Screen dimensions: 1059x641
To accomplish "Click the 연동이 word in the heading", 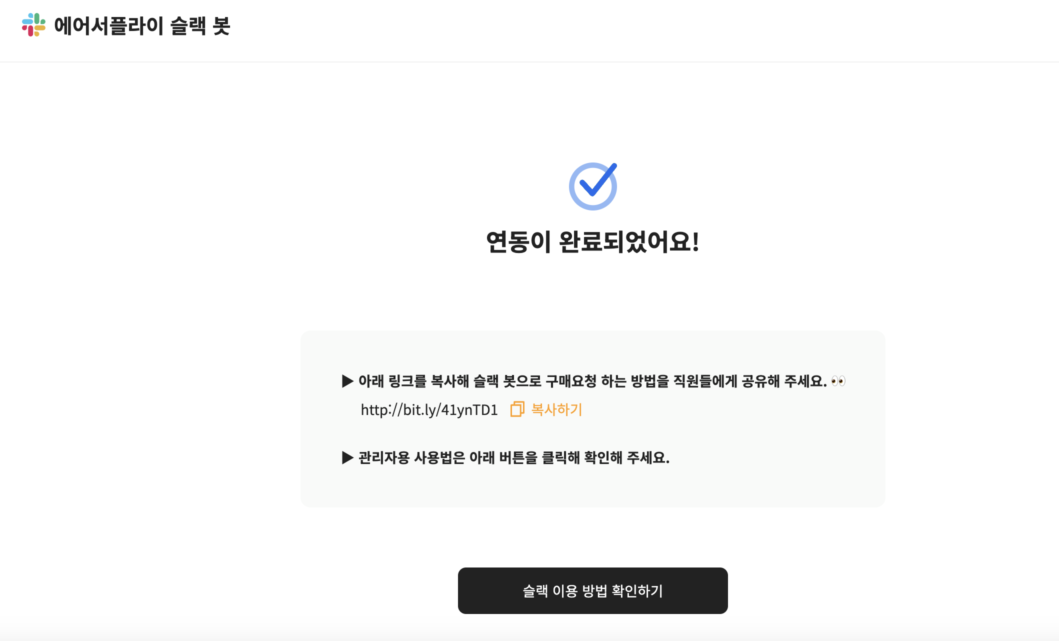I will [518, 242].
